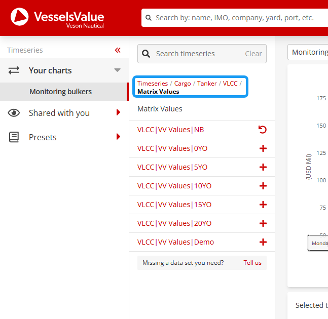The height and width of the screenshot is (319, 328).
Task: Add VLCC Demo series with plus icon
Action: coord(263,242)
